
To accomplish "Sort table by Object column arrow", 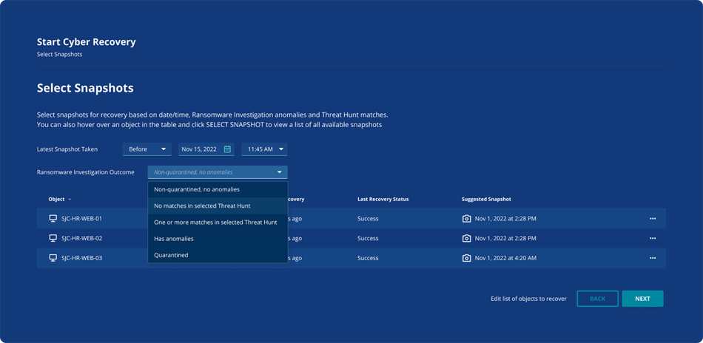I will tap(70, 200).
